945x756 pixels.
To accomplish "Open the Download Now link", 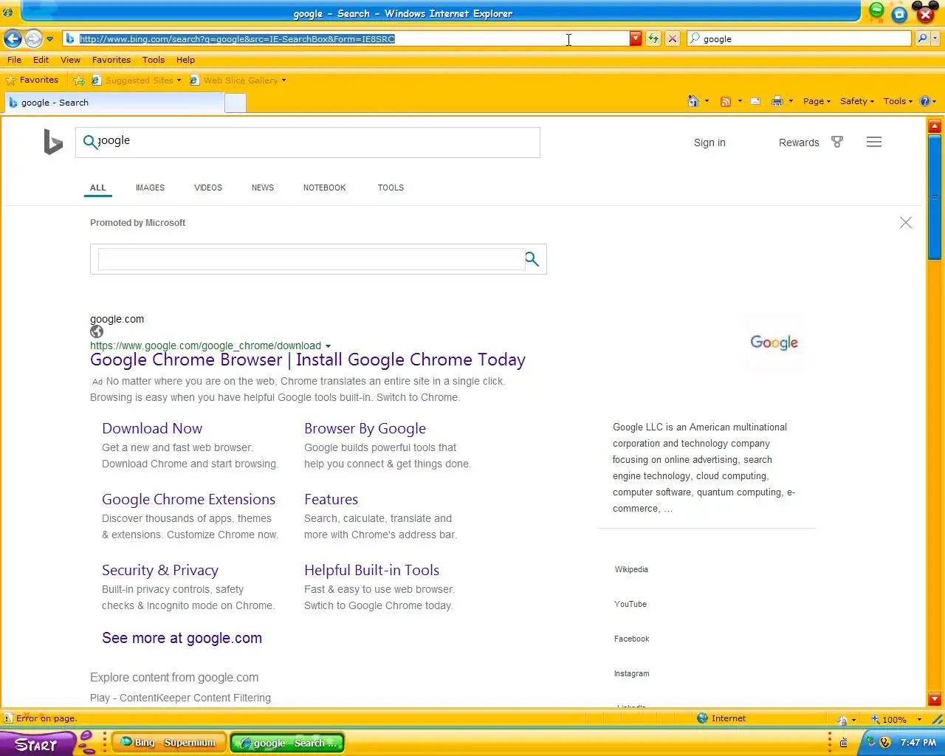I will point(152,428).
